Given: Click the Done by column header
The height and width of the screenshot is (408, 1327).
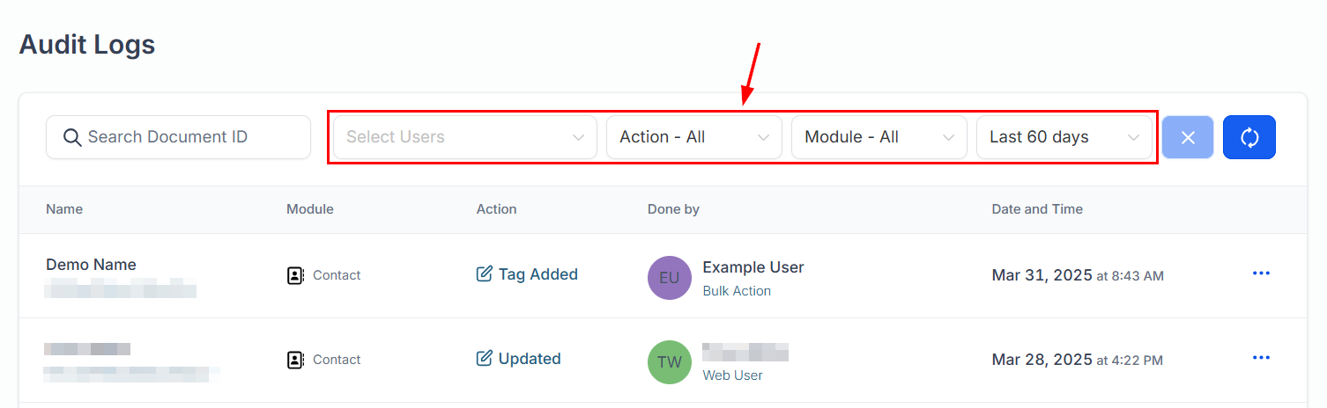Looking at the screenshot, I should [x=673, y=209].
